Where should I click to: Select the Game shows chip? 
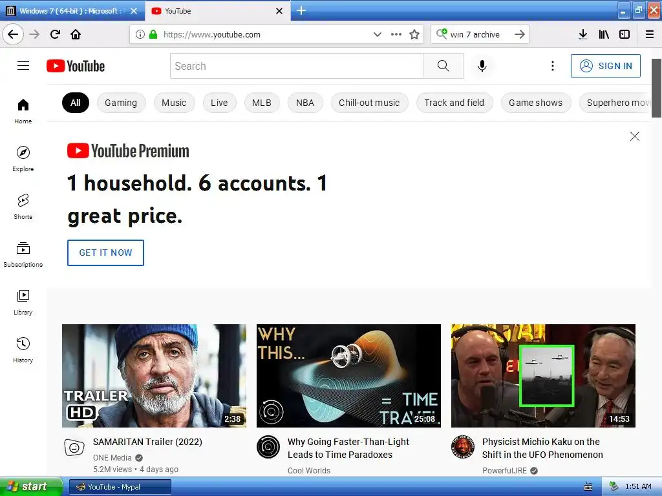point(536,103)
